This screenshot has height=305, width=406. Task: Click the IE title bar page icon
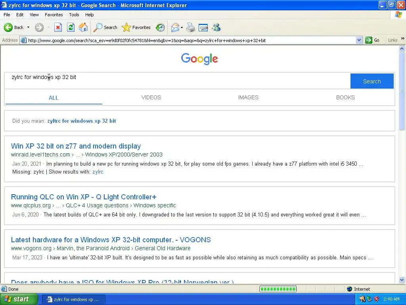(4, 5)
